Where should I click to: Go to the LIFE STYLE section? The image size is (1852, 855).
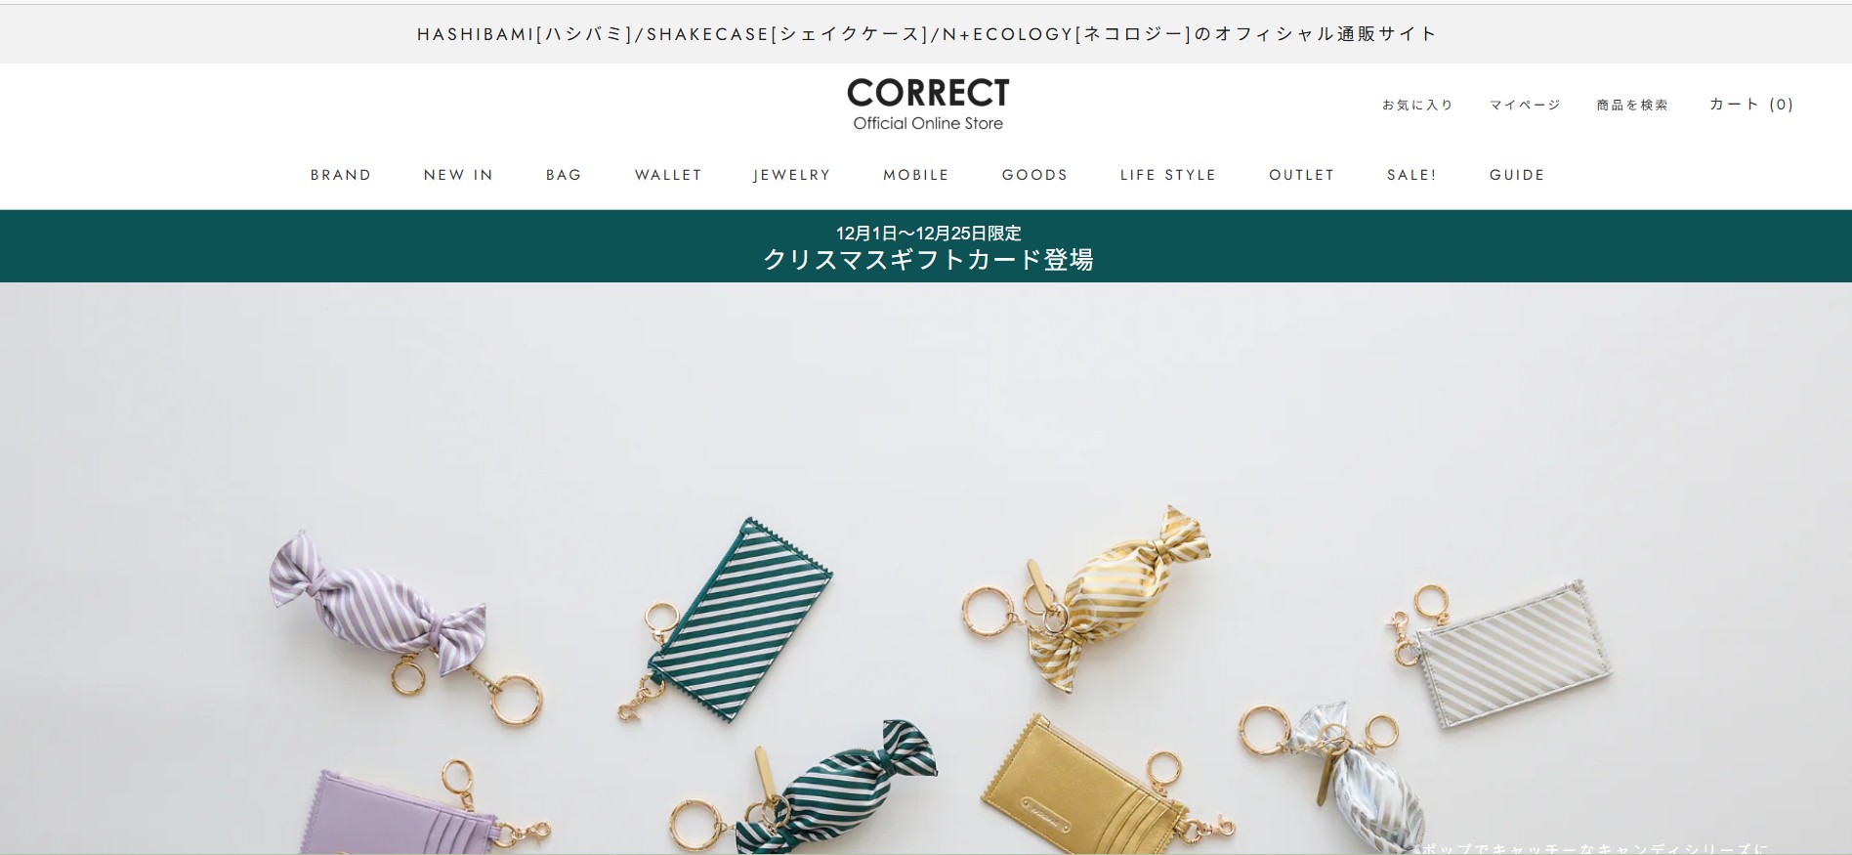[x=1168, y=175]
